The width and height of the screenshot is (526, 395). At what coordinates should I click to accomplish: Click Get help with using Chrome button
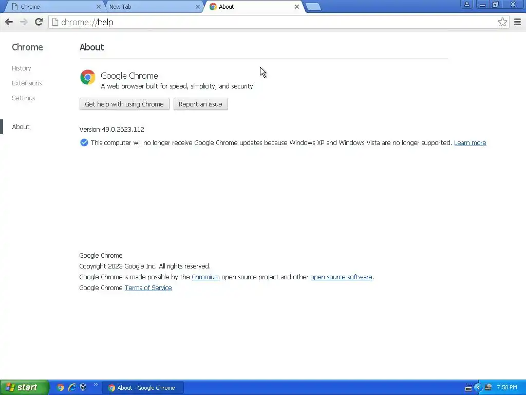124,104
